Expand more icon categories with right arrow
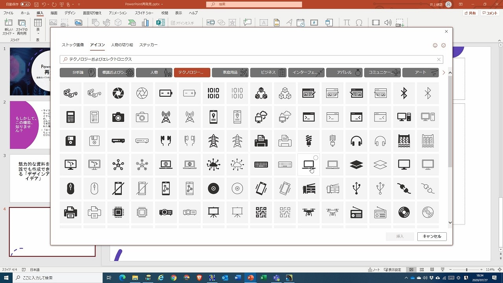 pos(444,72)
